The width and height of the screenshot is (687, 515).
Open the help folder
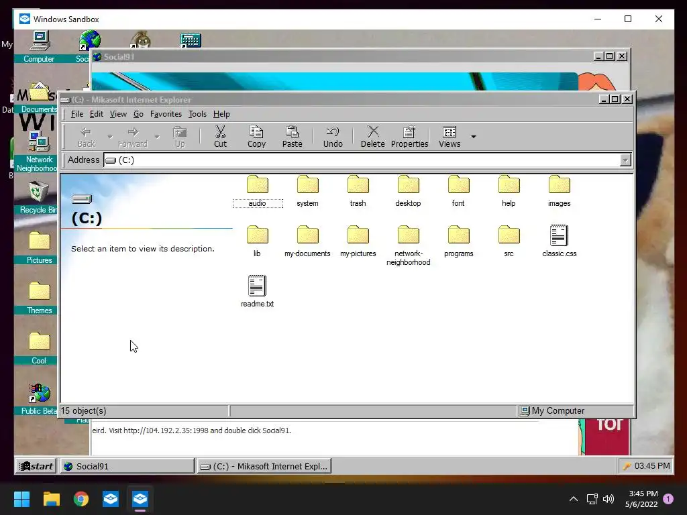pos(509,191)
